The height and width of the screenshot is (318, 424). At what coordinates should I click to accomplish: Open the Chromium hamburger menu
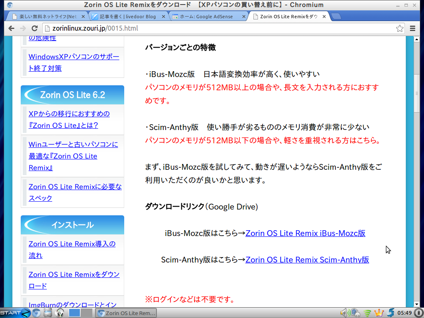coord(412,28)
